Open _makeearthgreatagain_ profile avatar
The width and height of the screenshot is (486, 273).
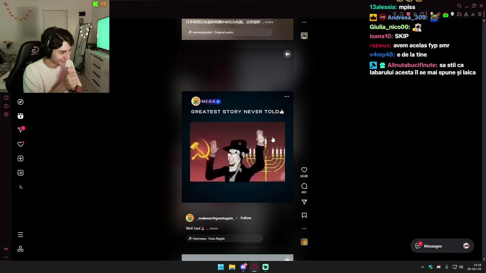(x=190, y=218)
